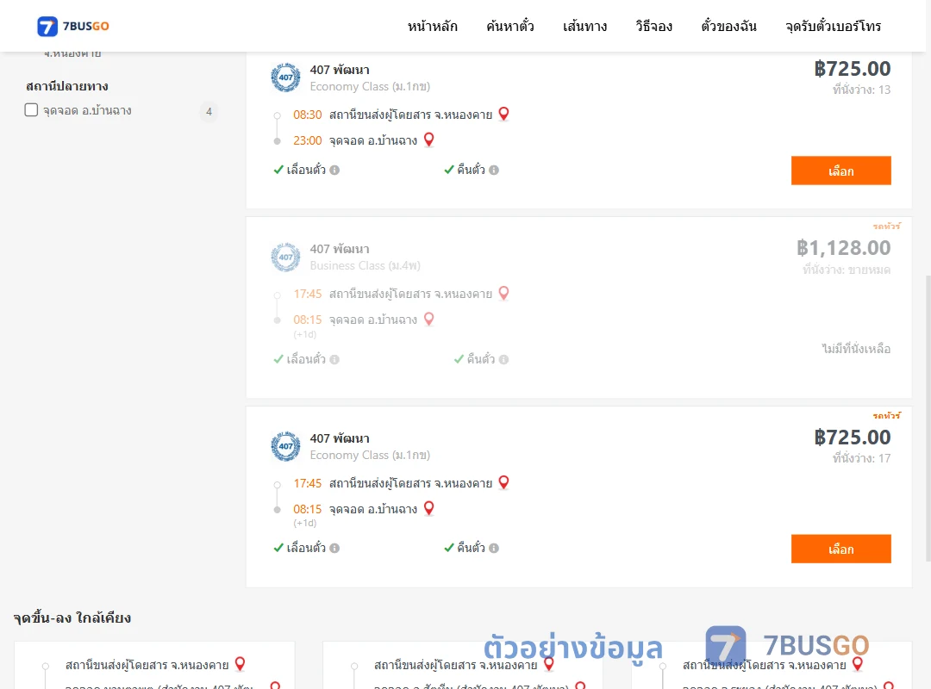Open the เส้นทาง menu item
The image size is (931, 689).
point(584,26)
